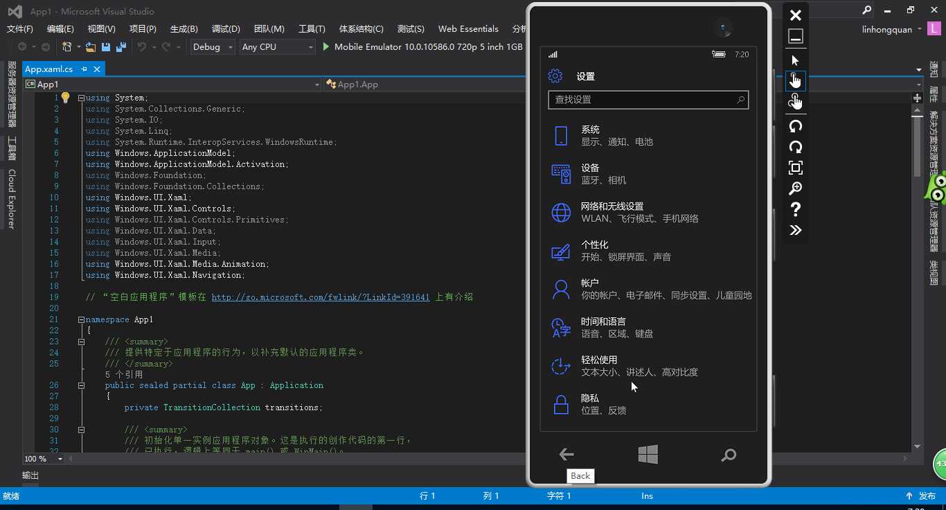Tap the phone Windows Start button
This screenshot has width=946, height=510.
pyautogui.click(x=648, y=455)
